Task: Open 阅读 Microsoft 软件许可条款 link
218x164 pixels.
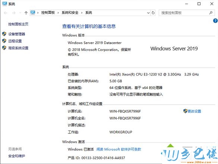Action: [x=119, y=149]
